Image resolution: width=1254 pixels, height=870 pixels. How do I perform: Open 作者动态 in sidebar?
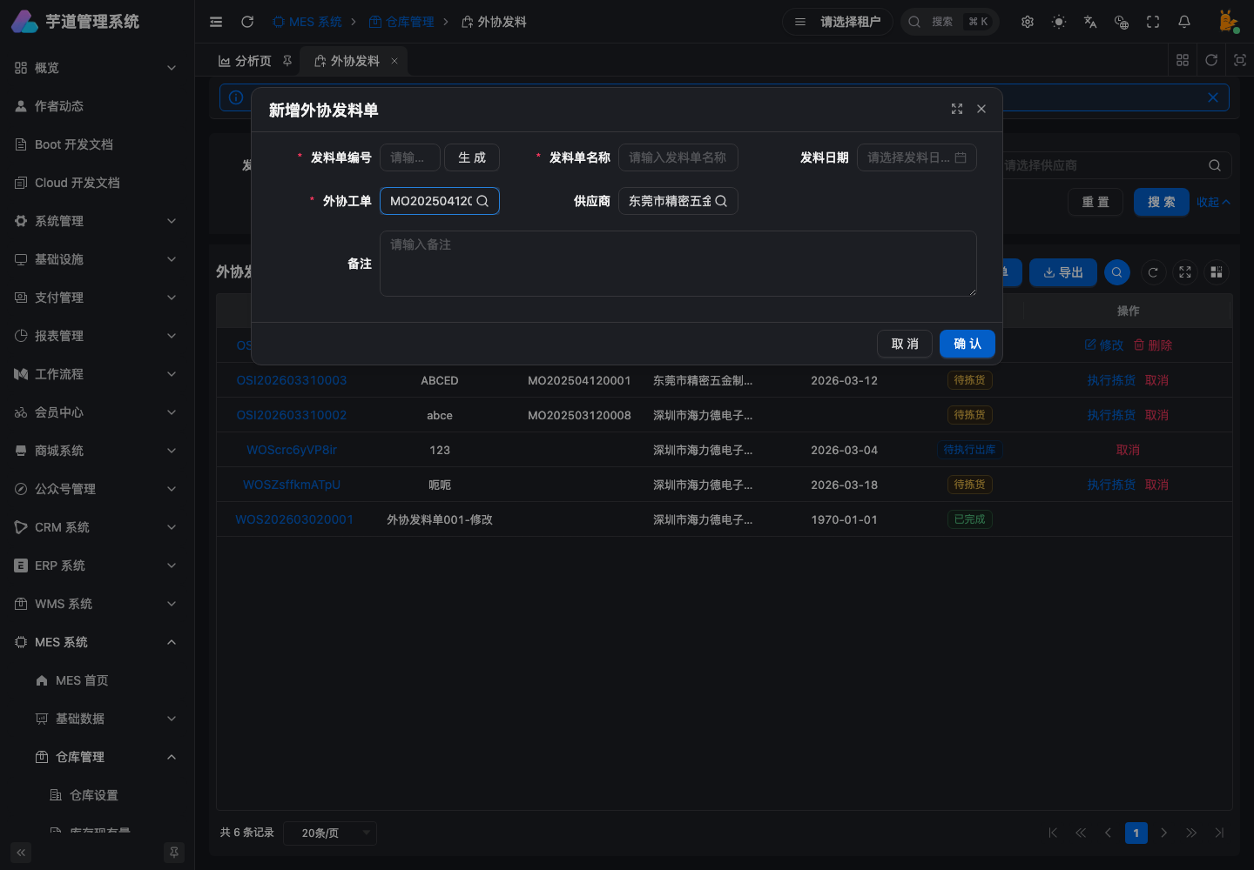tap(97, 106)
